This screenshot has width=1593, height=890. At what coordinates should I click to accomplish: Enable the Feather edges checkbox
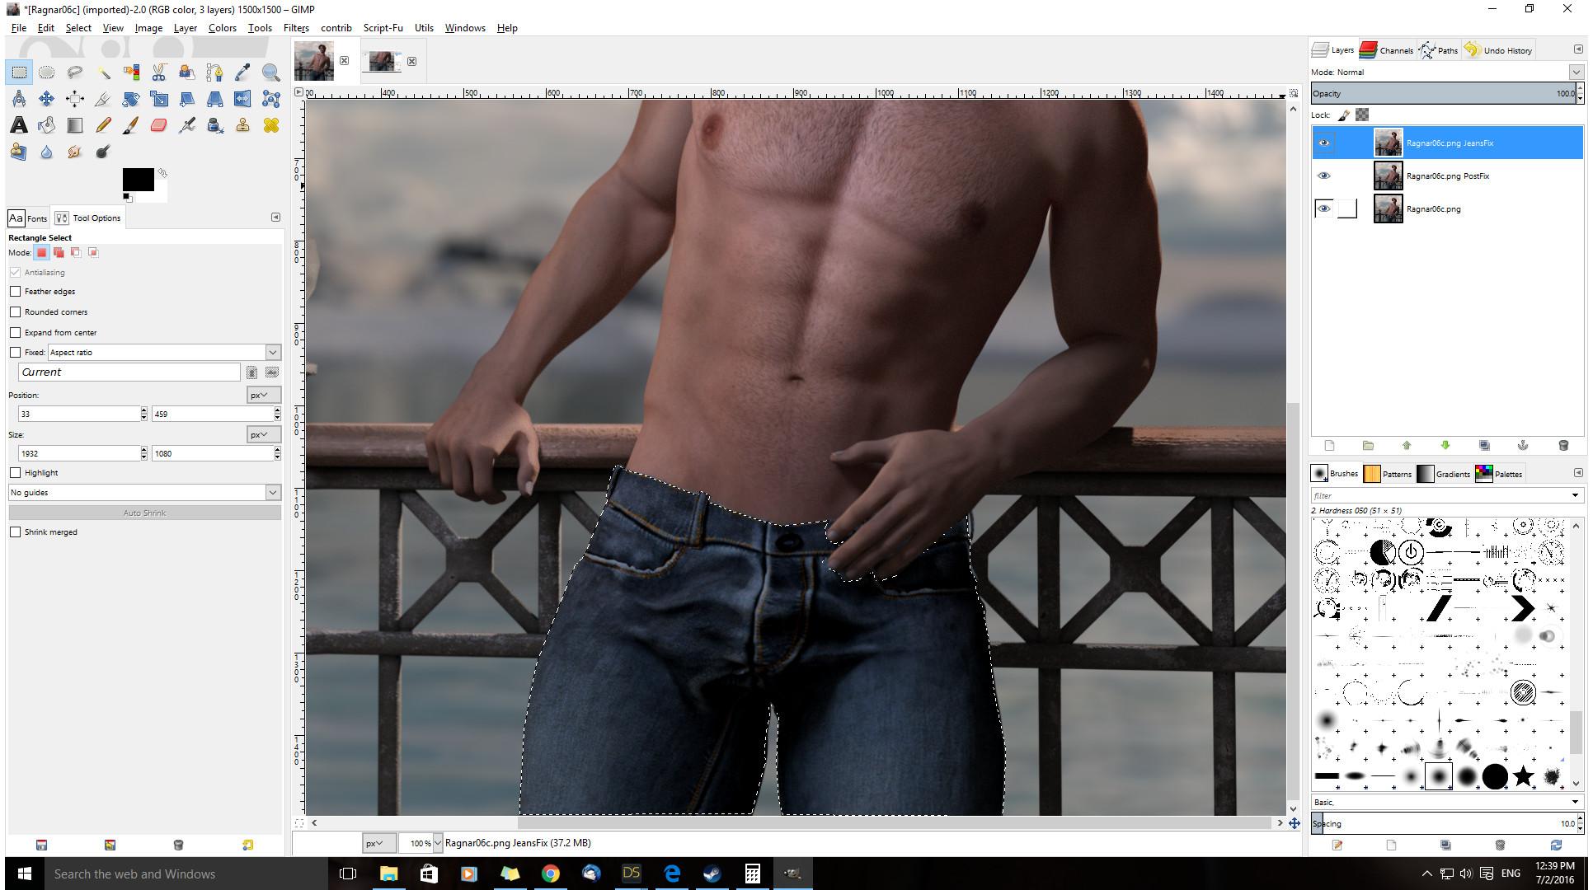pos(16,292)
